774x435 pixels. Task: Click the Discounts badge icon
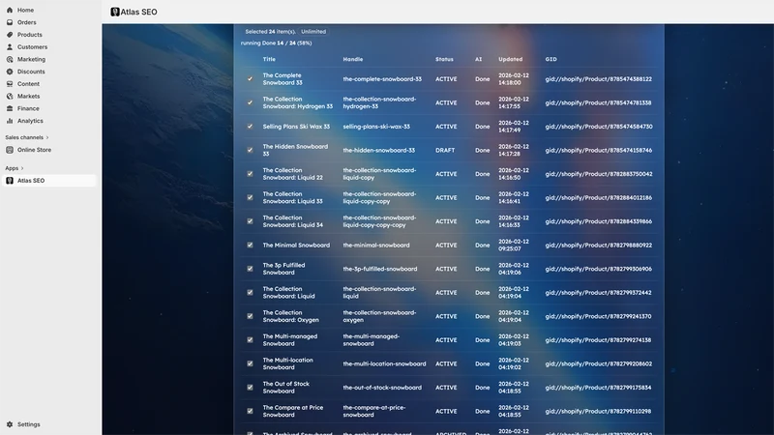click(x=10, y=72)
